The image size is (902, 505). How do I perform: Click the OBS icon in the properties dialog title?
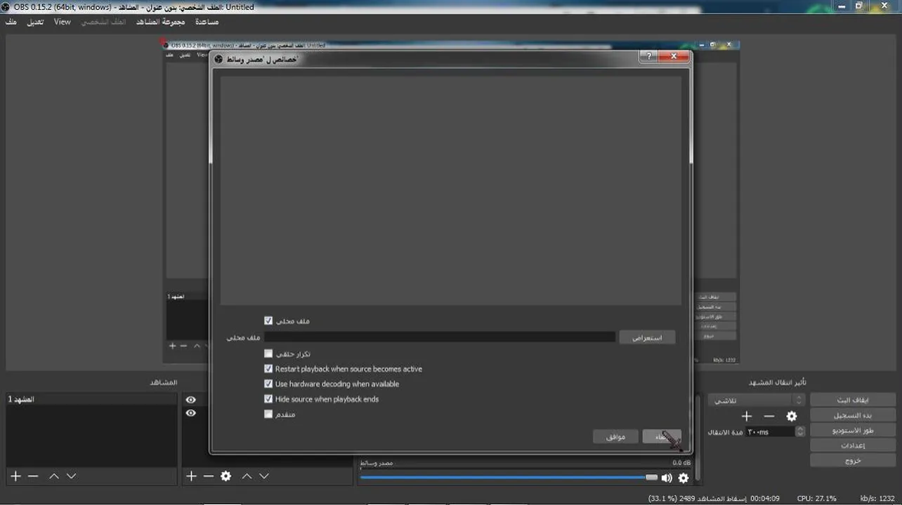218,60
